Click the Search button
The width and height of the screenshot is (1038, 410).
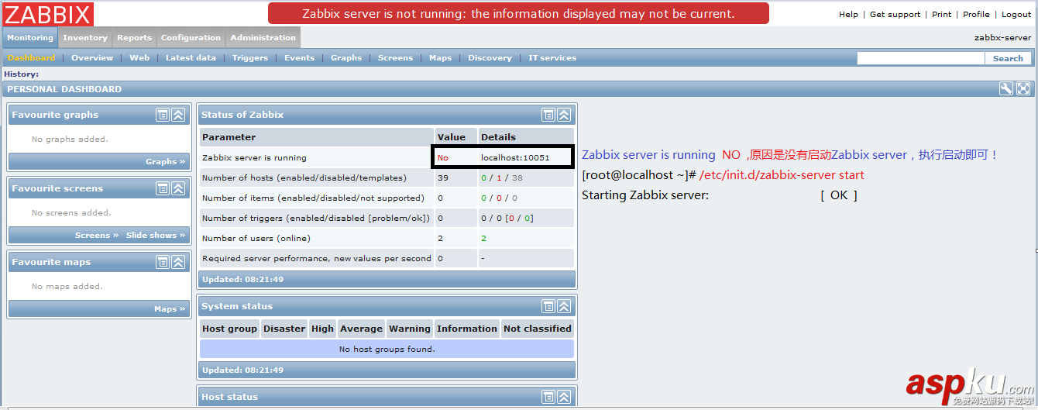[x=1008, y=58]
